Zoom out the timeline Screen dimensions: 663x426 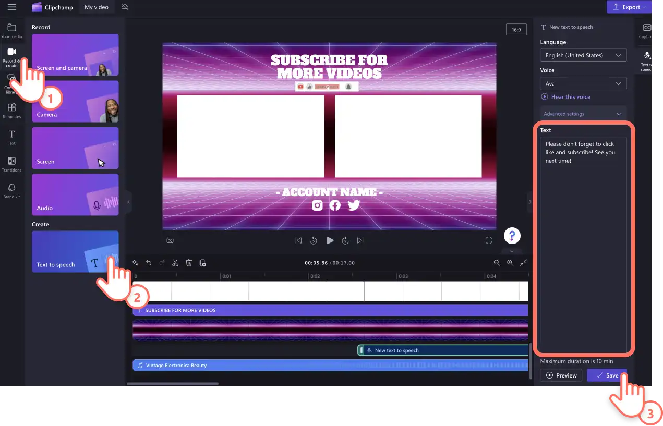497,263
